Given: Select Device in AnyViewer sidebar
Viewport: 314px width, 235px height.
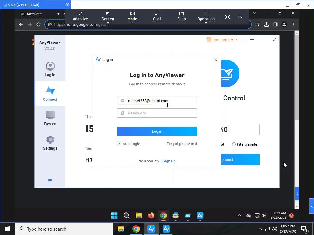Looking at the screenshot, I should pos(50,118).
